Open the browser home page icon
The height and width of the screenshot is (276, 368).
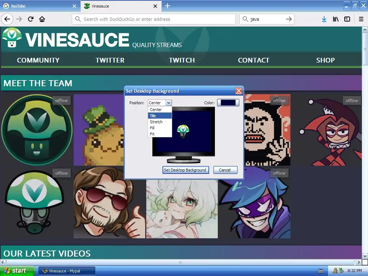[42, 19]
